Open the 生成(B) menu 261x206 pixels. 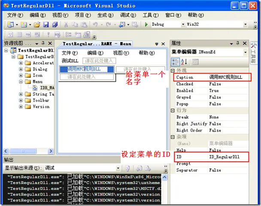105,15
